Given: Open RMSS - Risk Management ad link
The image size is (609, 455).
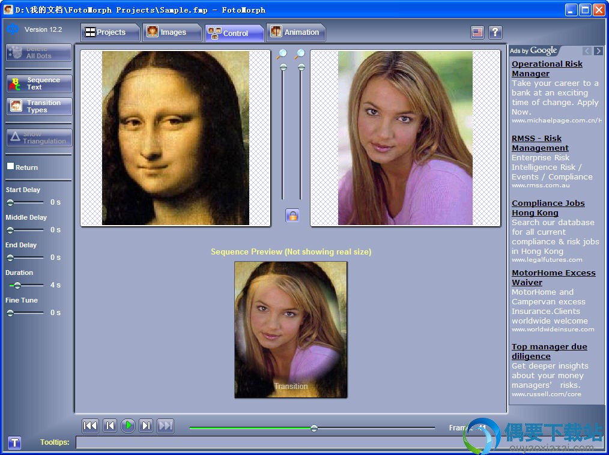Looking at the screenshot, I should [x=540, y=143].
